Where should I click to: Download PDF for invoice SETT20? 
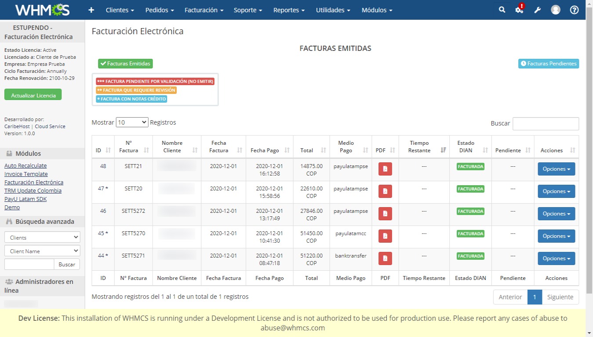[385, 191]
